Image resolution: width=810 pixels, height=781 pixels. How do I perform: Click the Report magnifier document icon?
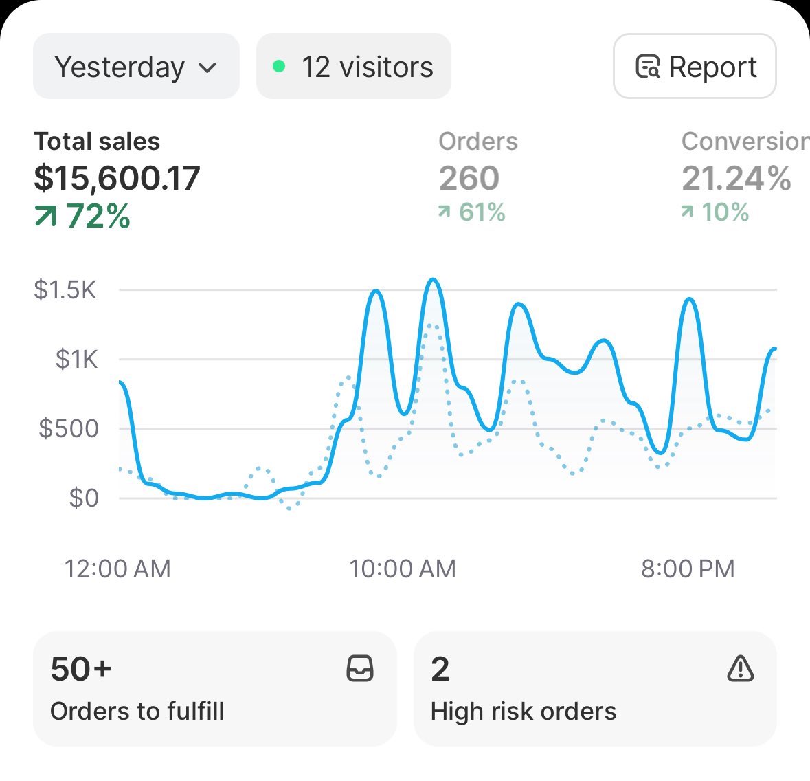647,67
